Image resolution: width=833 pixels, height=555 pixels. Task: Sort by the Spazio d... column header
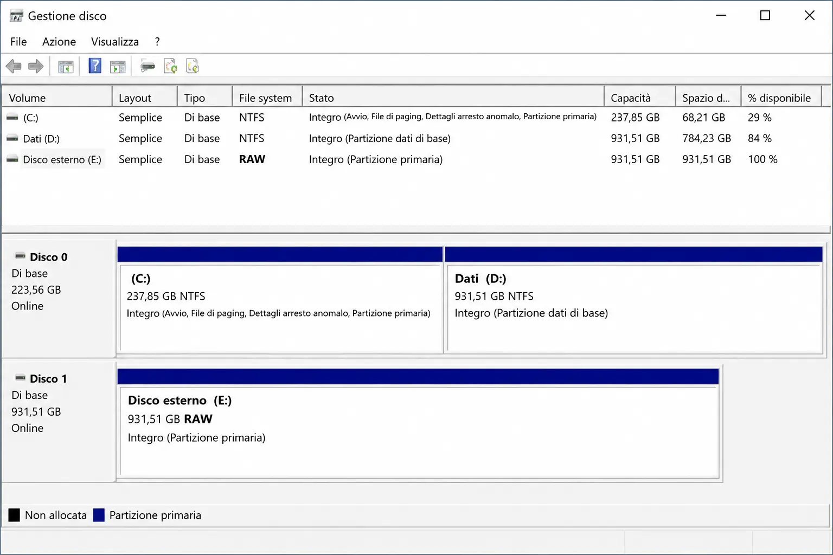coord(708,98)
